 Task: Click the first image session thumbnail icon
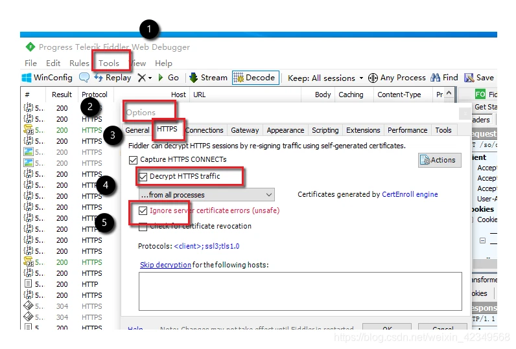pos(29,152)
